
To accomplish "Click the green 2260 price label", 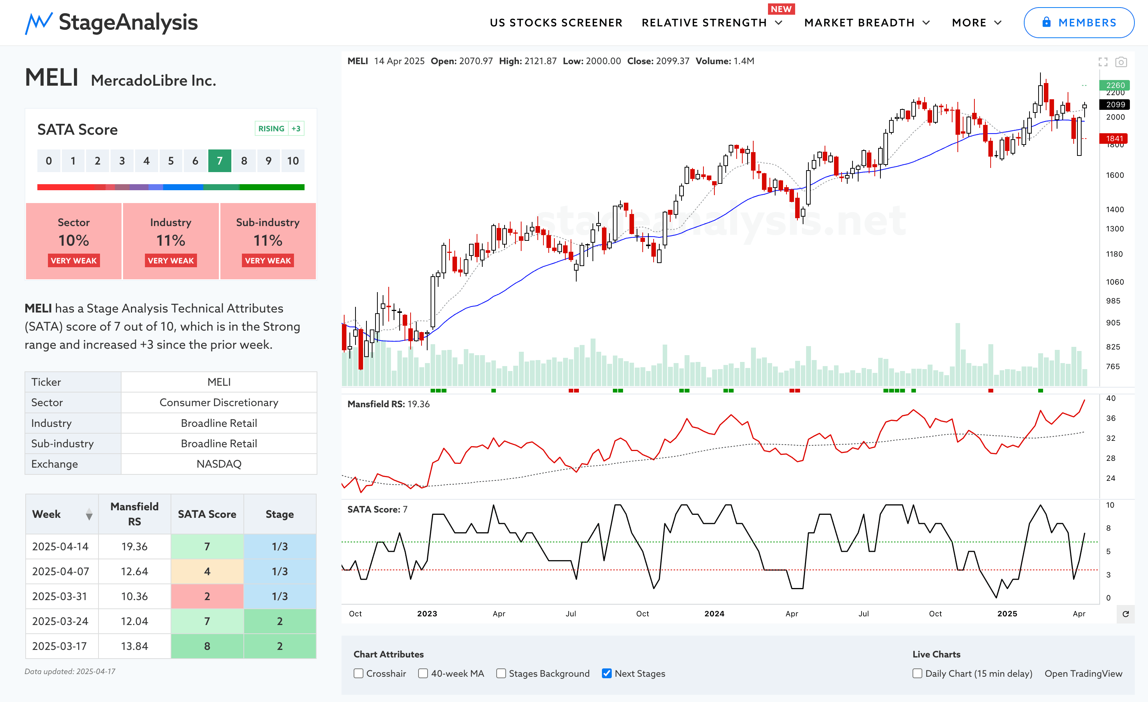I will 1114,85.
